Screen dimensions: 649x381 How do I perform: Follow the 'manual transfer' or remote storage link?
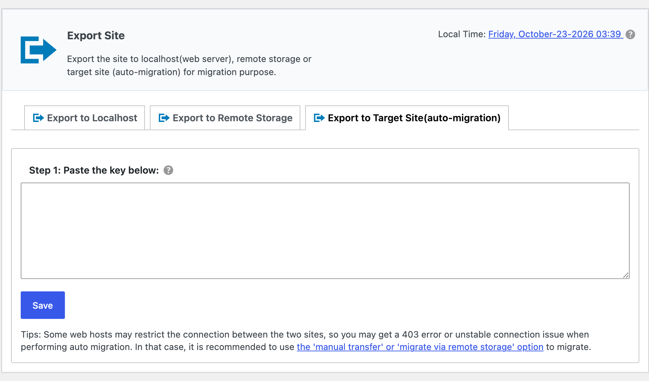(x=420, y=347)
